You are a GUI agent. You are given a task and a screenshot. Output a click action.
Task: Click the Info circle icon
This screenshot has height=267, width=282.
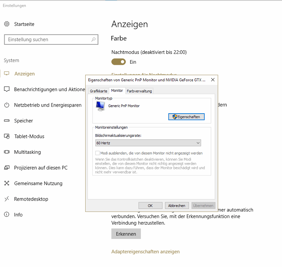[x=7, y=215]
